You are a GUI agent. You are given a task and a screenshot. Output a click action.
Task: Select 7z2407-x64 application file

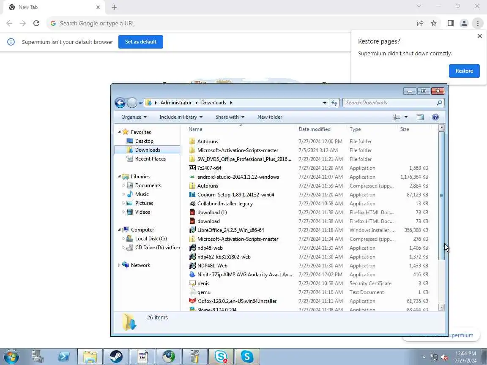click(x=209, y=168)
